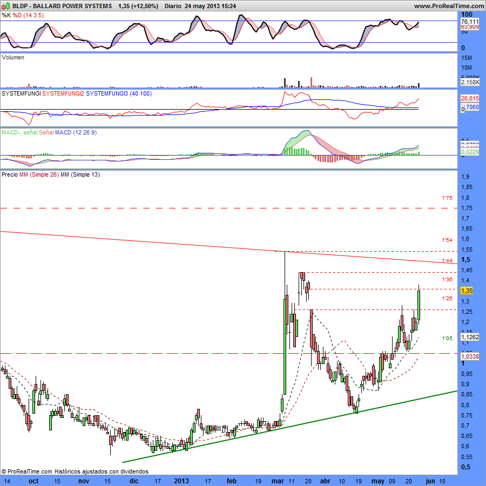Viewport: 486px width, 486px height.
Task: Click the Precio panel label
Action: point(10,174)
